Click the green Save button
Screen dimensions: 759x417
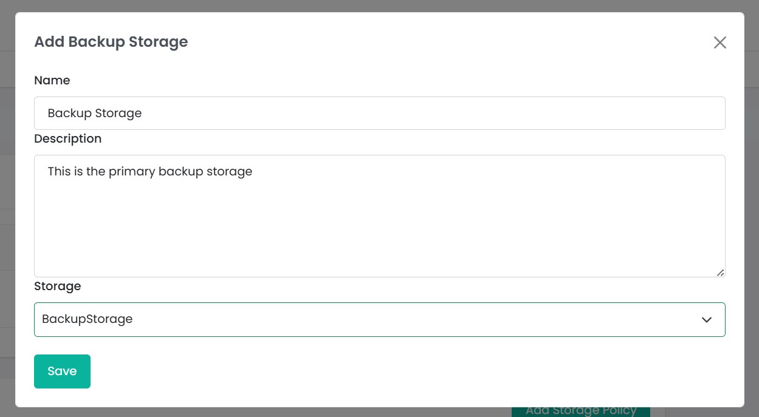coord(62,371)
